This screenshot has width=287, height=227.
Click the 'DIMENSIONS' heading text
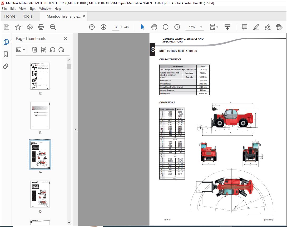pos(167,103)
